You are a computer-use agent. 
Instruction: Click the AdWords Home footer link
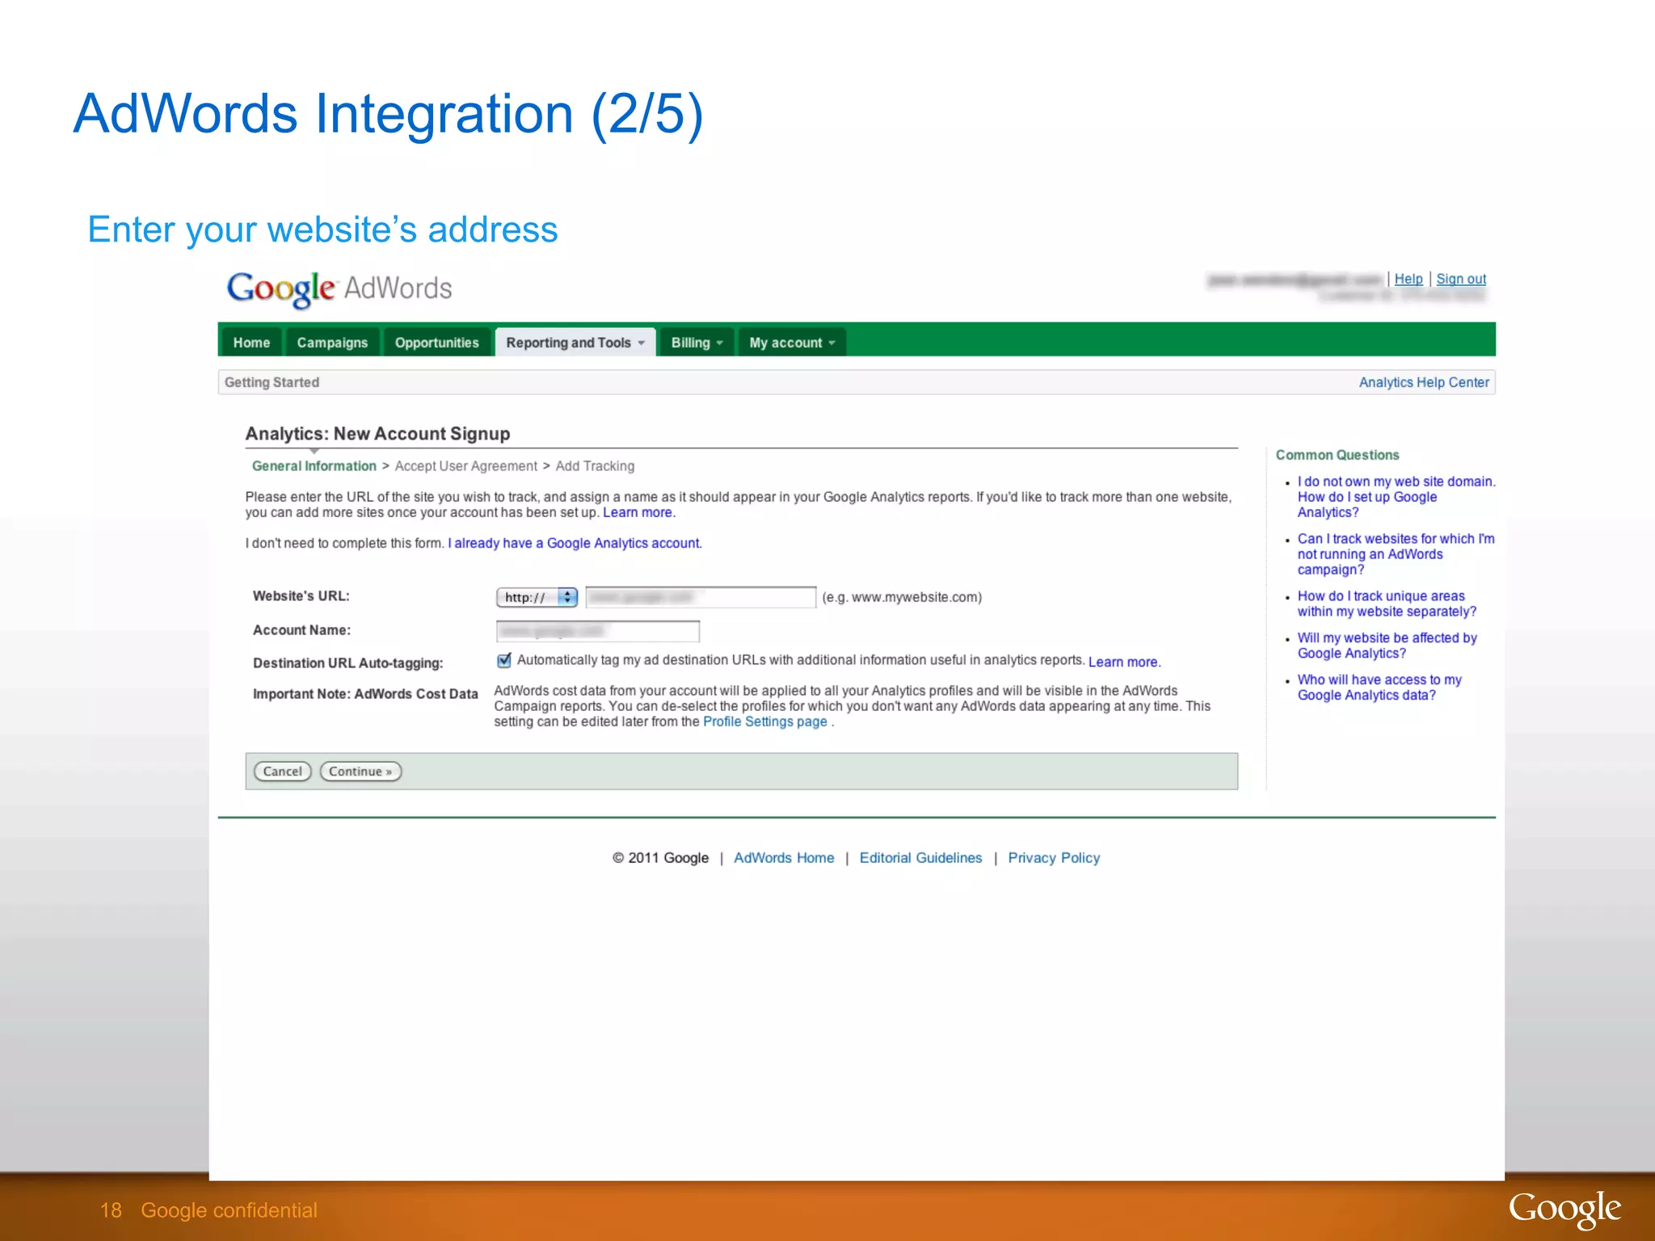tap(784, 858)
